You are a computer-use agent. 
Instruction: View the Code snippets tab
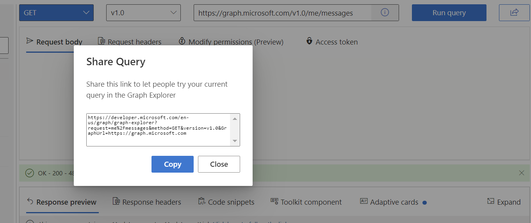click(x=226, y=202)
